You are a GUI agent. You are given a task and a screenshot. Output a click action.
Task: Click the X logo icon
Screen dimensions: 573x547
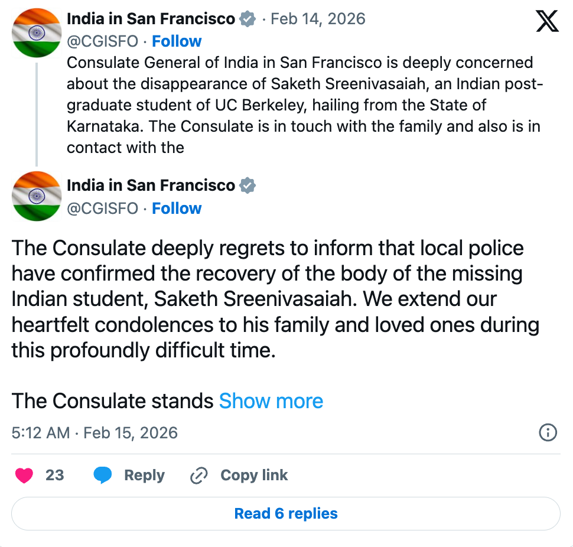click(x=546, y=22)
